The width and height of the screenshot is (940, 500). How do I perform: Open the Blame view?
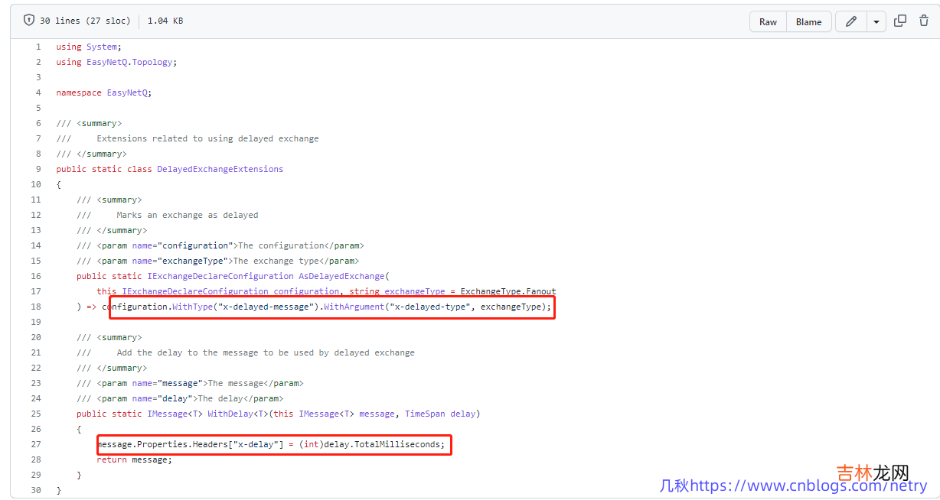pos(808,21)
